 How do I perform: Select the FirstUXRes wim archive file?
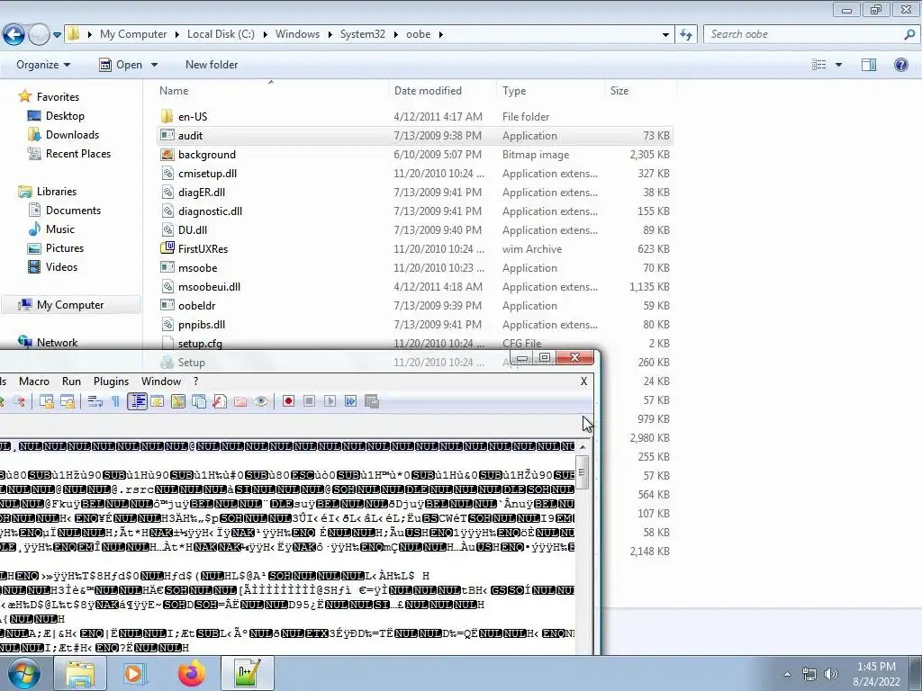[414, 249]
